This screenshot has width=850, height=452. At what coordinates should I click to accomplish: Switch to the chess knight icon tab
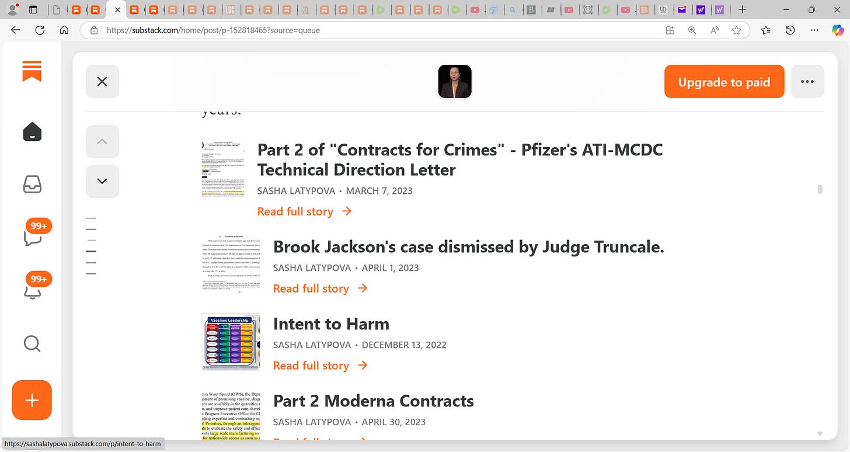coord(305,10)
